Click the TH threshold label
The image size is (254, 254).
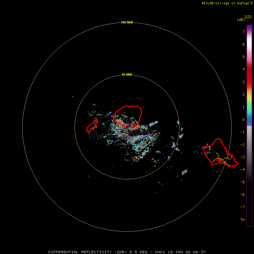pos(242,220)
